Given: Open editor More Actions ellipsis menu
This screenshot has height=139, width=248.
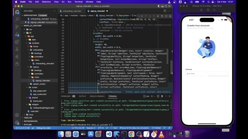Looking at the screenshot, I should tap(169, 11).
